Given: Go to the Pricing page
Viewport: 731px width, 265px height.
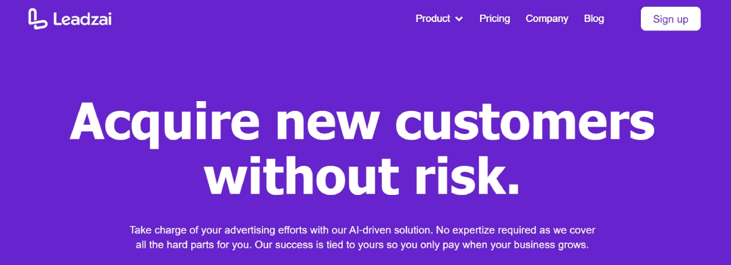Looking at the screenshot, I should point(495,18).
